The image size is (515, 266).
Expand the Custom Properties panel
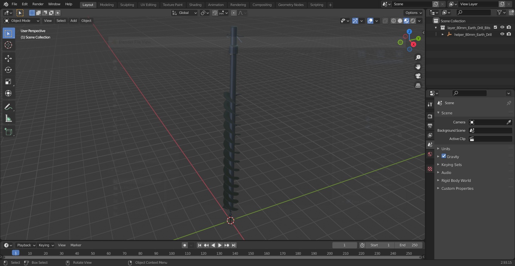coord(457,188)
